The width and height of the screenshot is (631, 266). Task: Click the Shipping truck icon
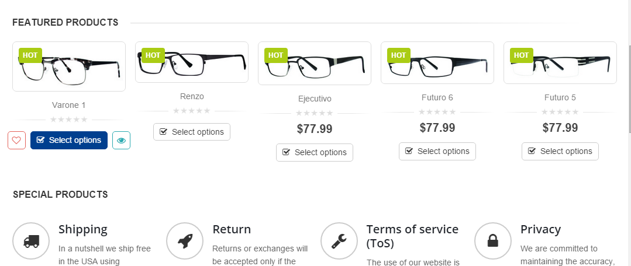(x=31, y=241)
